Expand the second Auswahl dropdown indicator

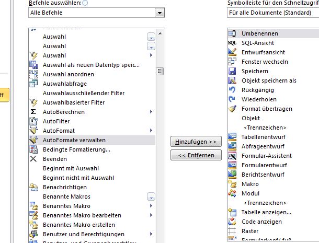[151, 46]
